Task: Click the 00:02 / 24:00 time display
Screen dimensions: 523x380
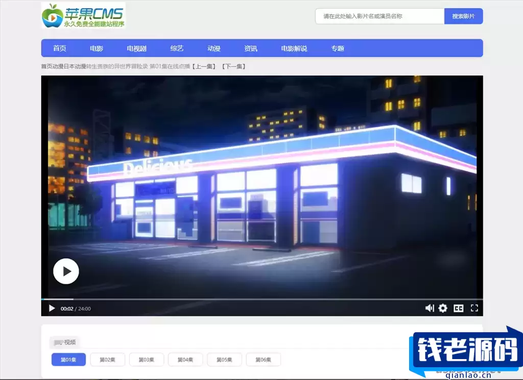Action: pos(76,309)
